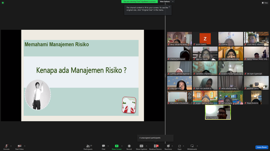Click the red ski game icon on the slide

point(129,105)
